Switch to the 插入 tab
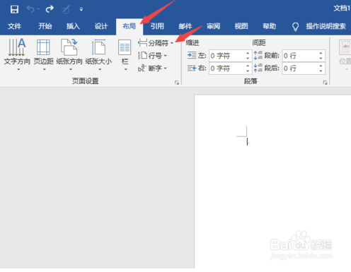Screen dimensions: 351x272 click(x=73, y=26)
